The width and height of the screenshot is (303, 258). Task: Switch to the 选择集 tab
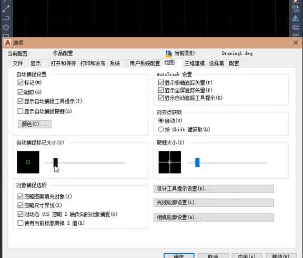coord(216,63)
